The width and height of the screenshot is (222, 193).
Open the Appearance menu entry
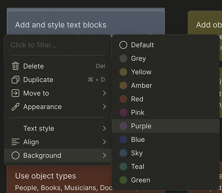click(x=58, y=107)
